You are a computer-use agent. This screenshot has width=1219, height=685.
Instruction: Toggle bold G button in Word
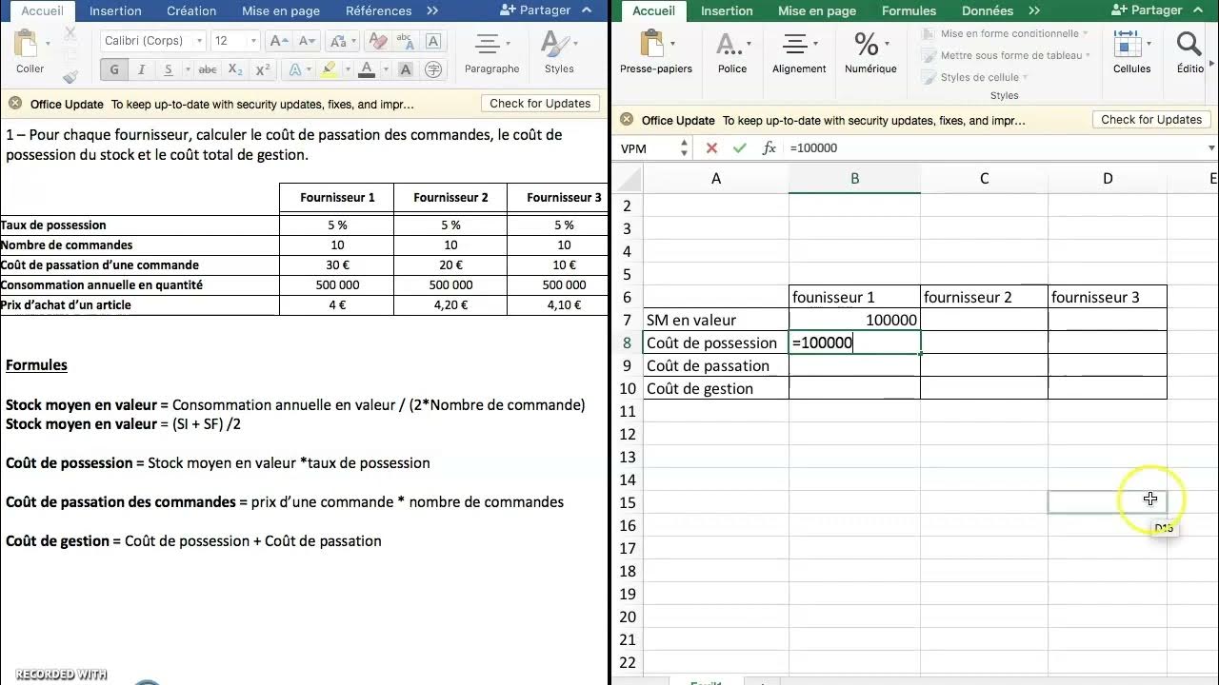coord(114,69)
